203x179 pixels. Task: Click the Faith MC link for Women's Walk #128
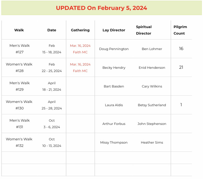80,71
